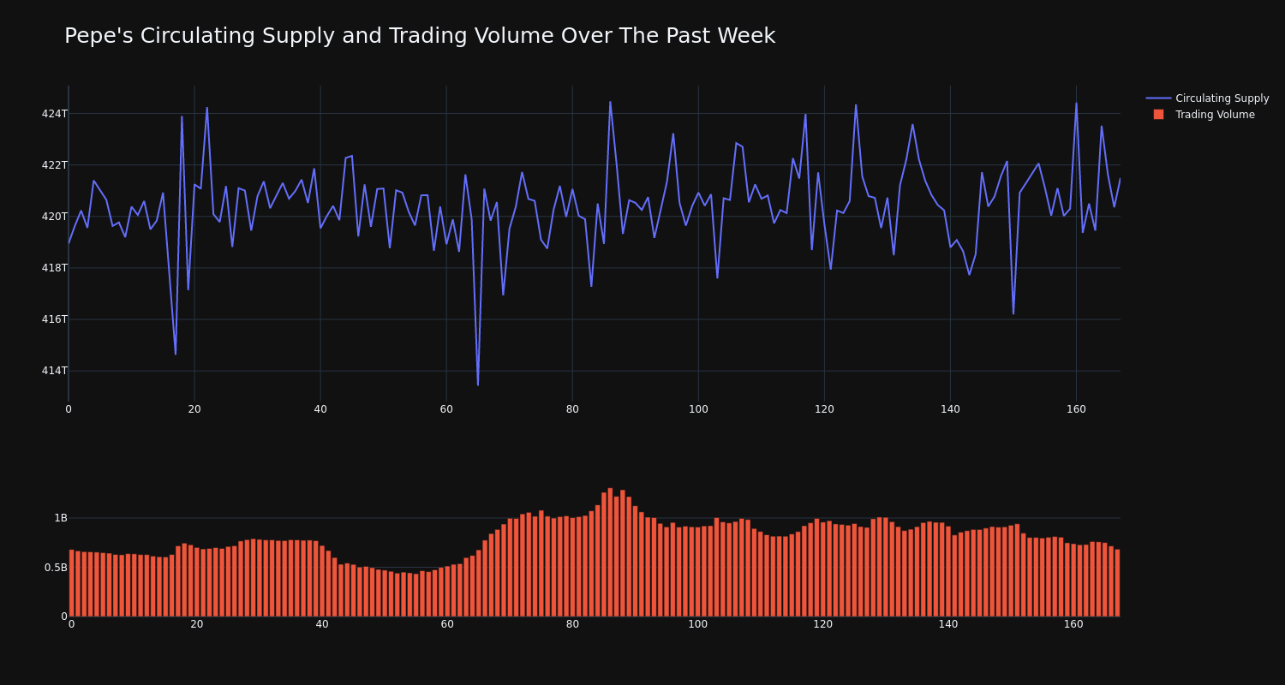Click the 422T y-axis label
The width and height of the screenshot is (1285, 685).
(54, 165)
